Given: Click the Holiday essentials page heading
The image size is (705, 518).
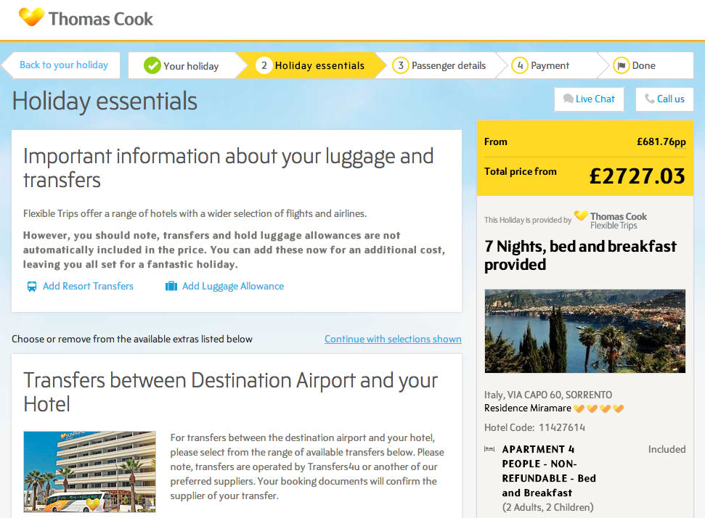Looking at the screenshot, I should point(105,101).
